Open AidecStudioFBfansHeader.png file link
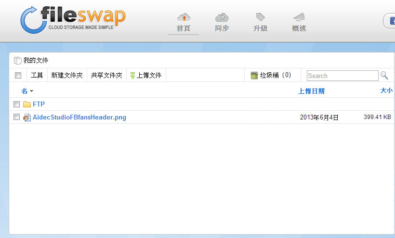395x238 pixels. 79,118
